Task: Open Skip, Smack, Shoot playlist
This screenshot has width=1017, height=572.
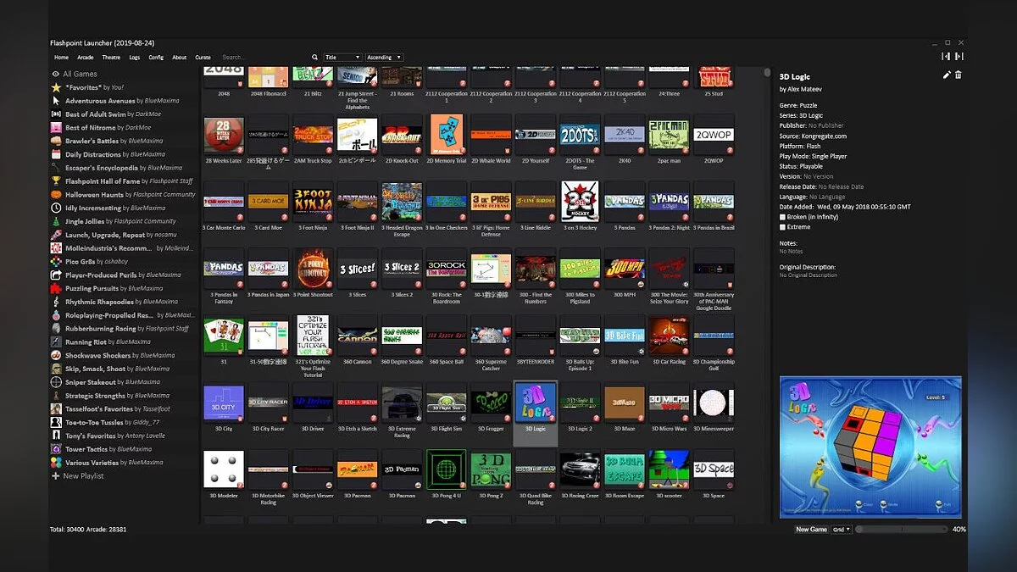Action: 124,369
